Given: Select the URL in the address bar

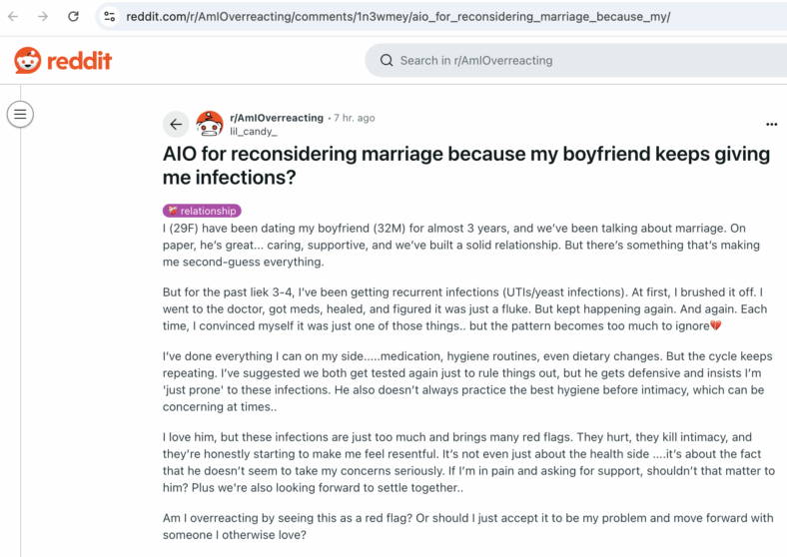Looking at the screenshot, I should coord(398,17).
